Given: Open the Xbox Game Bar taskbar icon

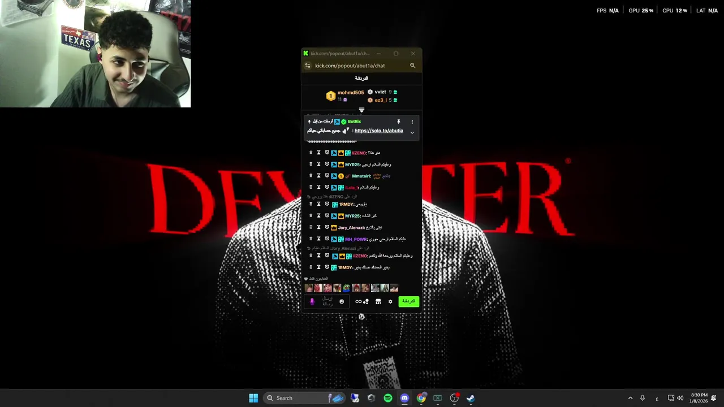Looking at the screenshot, I should tap(438, 398).
